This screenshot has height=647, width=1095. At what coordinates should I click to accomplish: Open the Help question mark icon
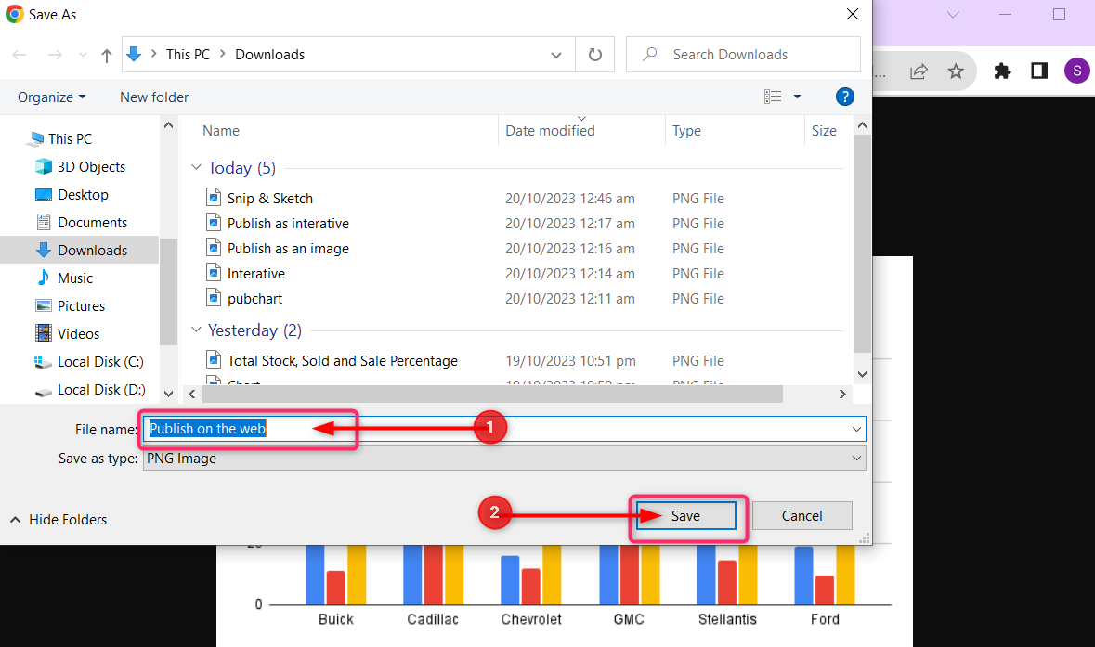844,97
